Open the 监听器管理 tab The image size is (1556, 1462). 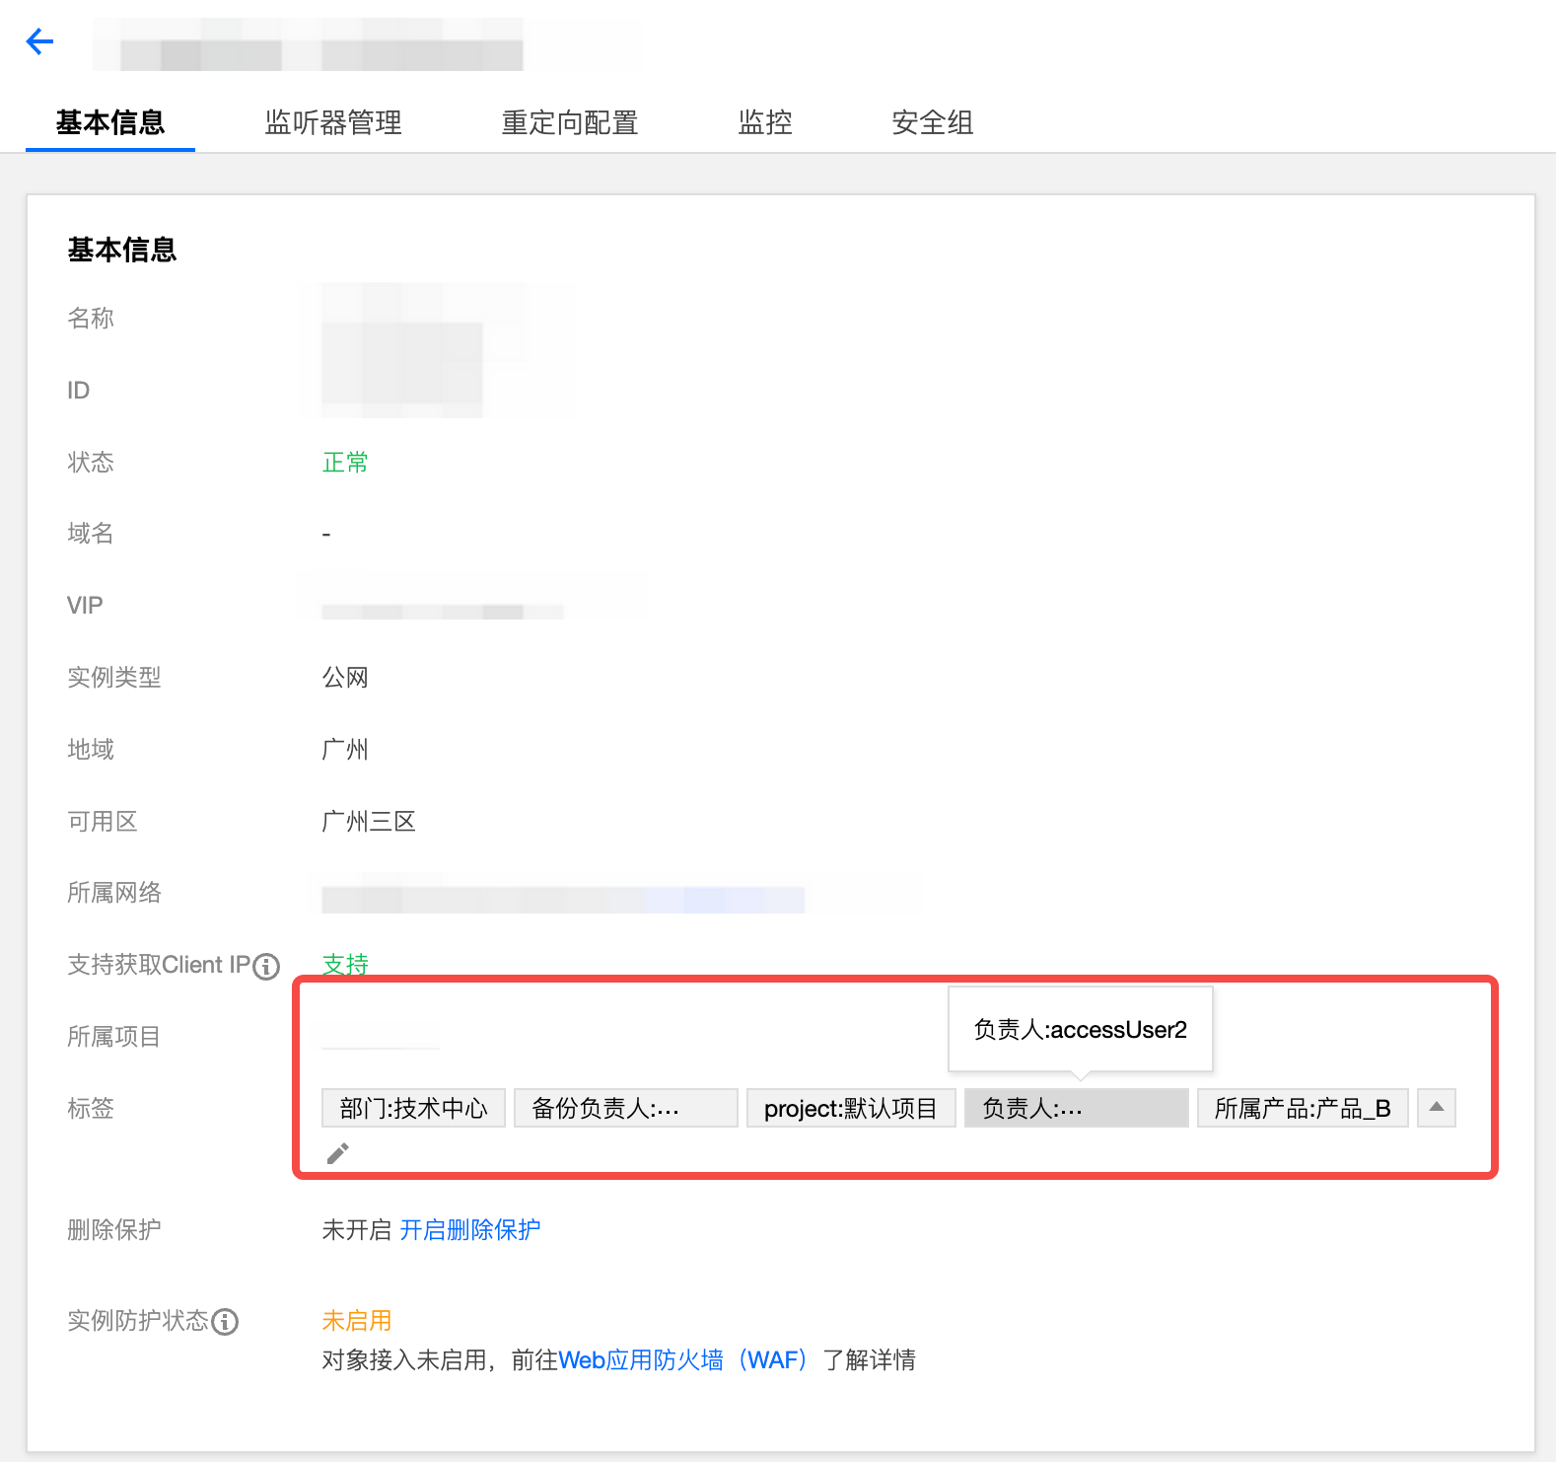point(333,123)
